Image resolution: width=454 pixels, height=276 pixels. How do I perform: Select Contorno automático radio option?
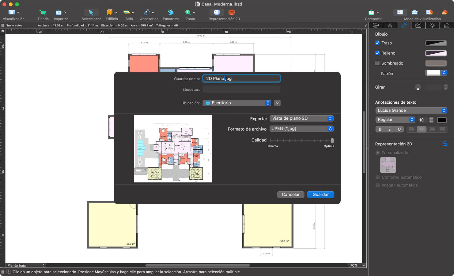pos(378,177)
